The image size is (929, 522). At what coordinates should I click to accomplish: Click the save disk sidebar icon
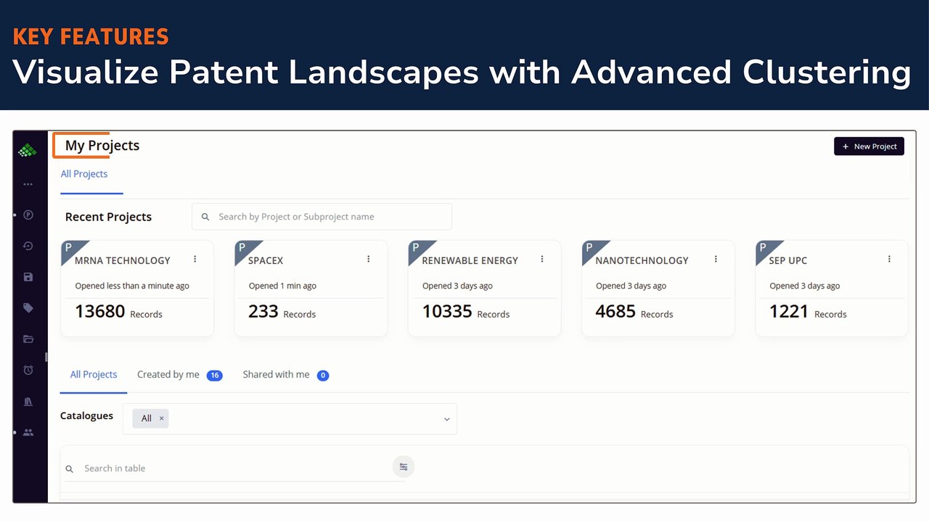tap(28, 277)
